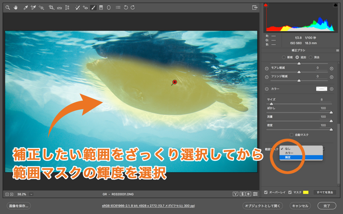
Task: Click the フリンジ軽減 slider handle
Action: (299, 81)
